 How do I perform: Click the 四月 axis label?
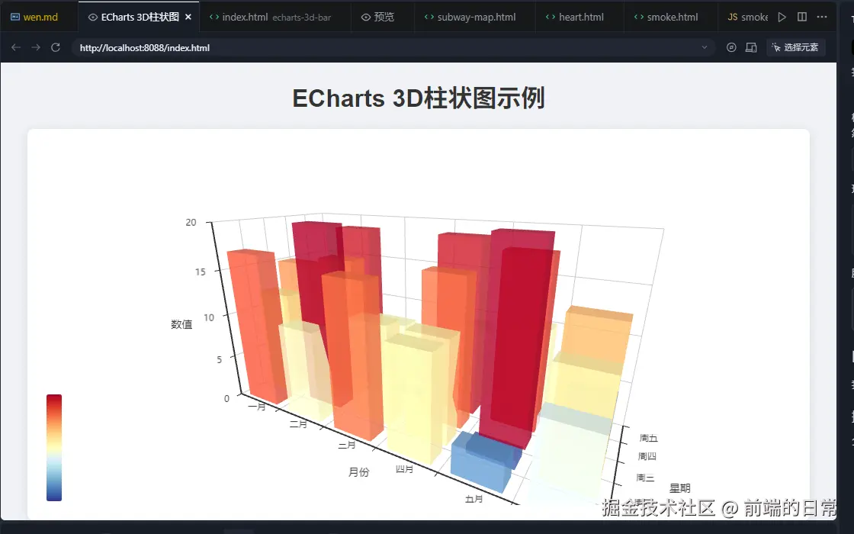click(404, 468)
